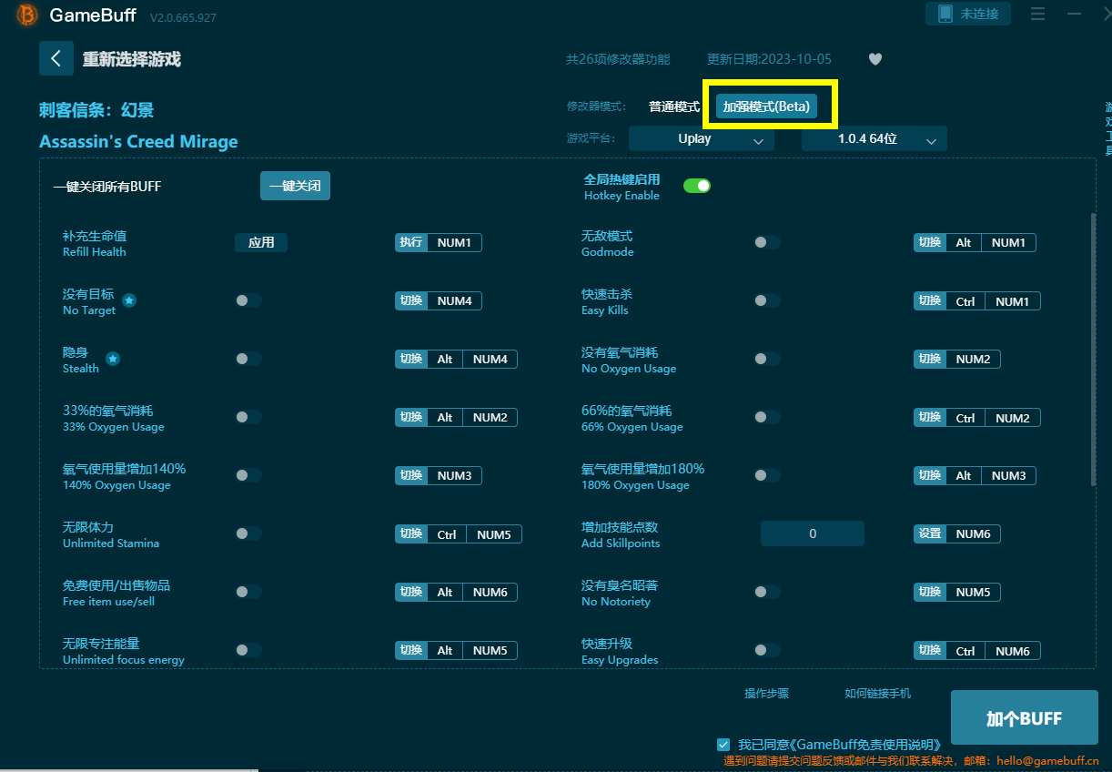Click the Ctrl modifier of Unlimited Stamina hotkey

[x=447, y=533]
